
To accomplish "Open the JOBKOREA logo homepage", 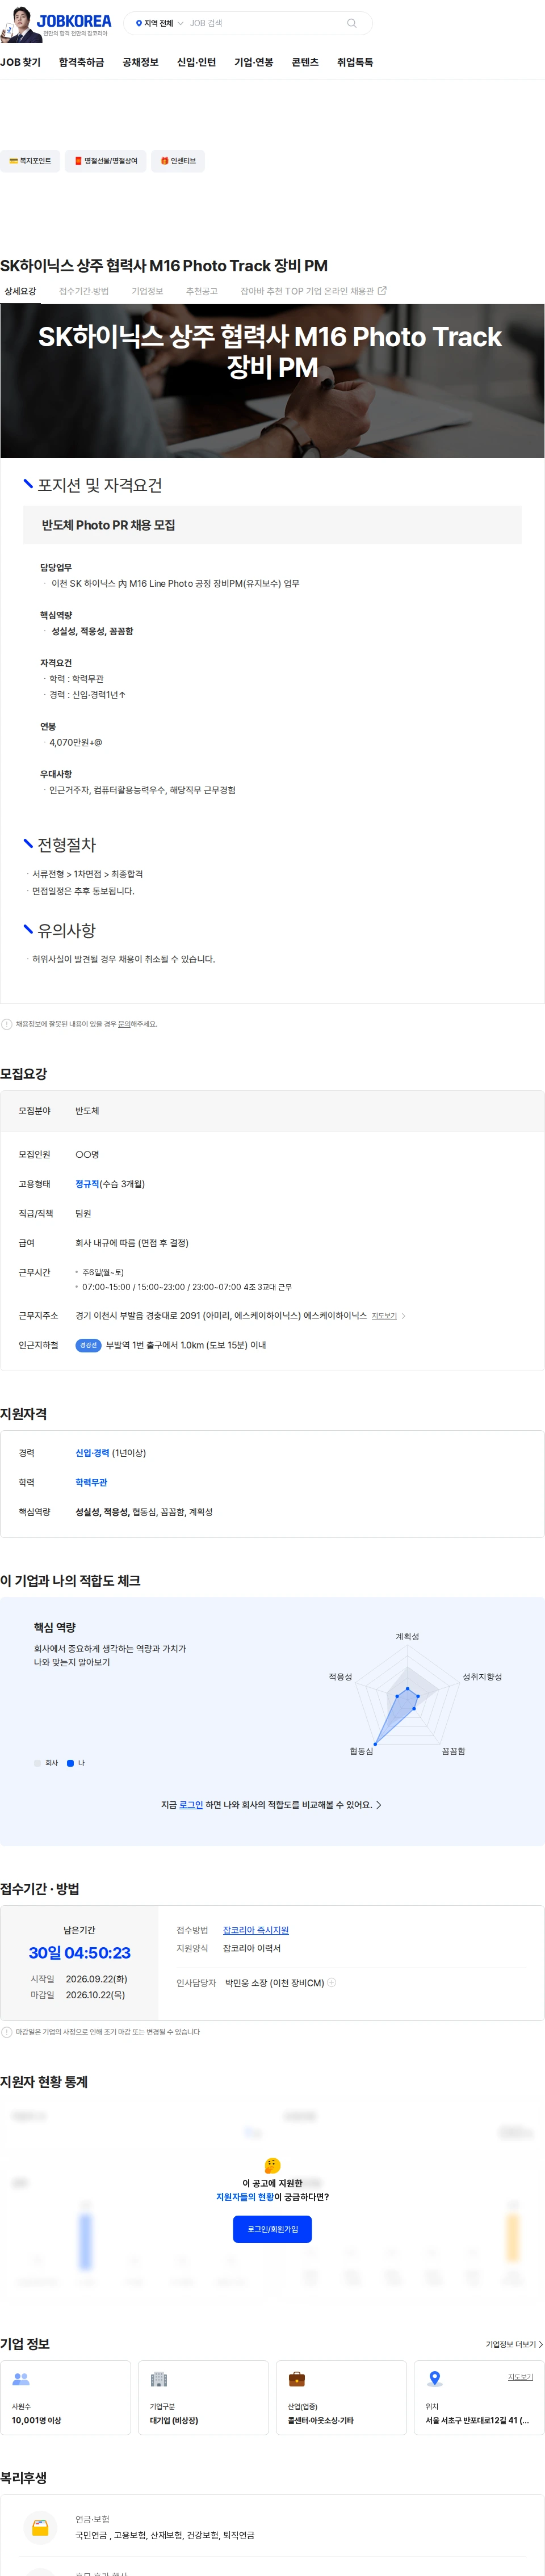I will point(73,21).
